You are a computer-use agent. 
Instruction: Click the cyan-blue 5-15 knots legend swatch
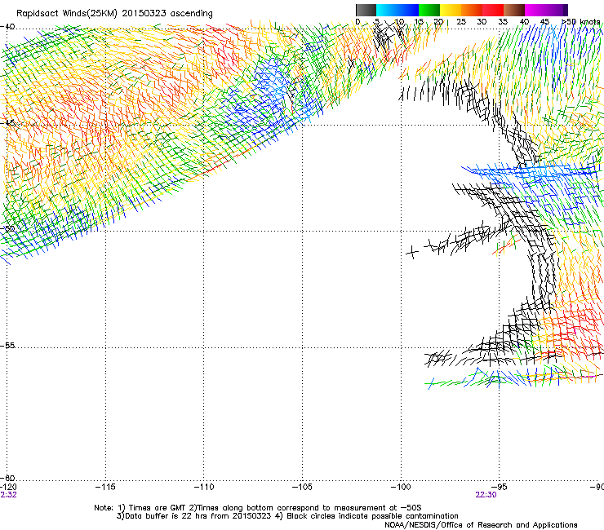pyautogui.click(x=397, y=10)
